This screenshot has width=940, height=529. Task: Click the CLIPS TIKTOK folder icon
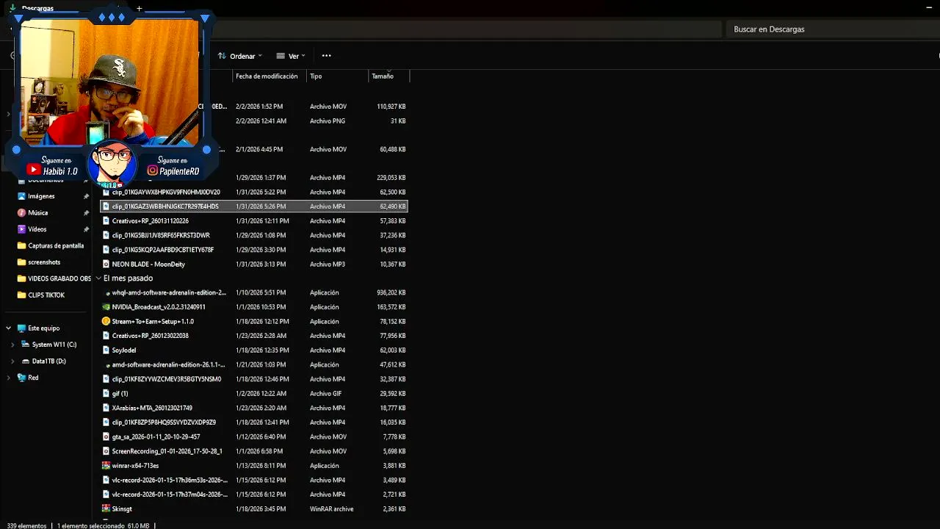pos(21,295)
